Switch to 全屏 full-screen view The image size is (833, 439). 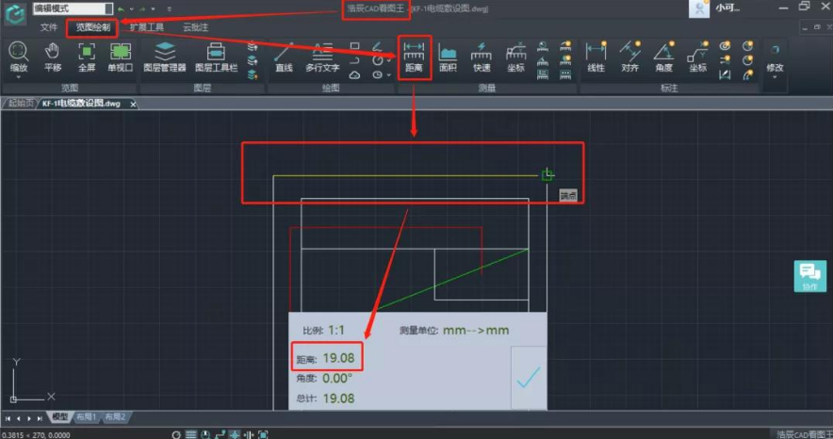tap(87, 57)
